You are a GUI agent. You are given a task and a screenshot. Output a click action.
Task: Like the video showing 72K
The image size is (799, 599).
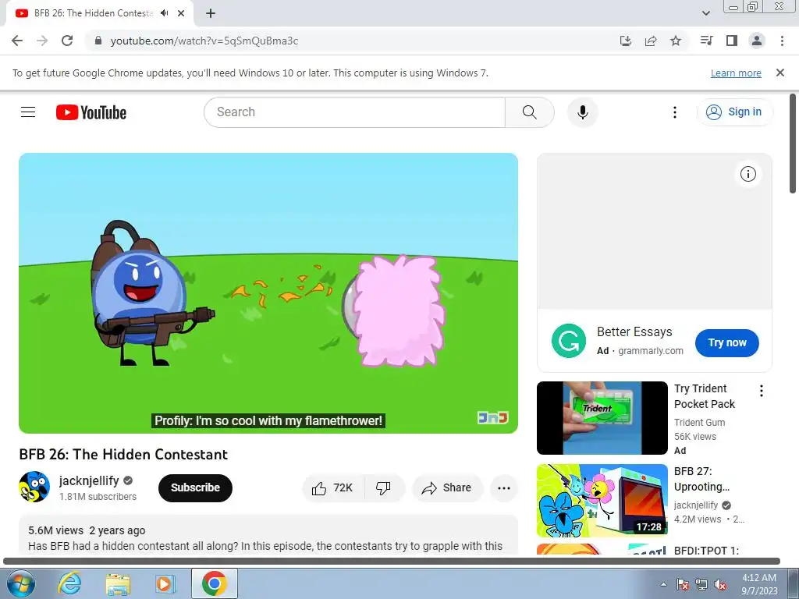click(x=332, y=488)
